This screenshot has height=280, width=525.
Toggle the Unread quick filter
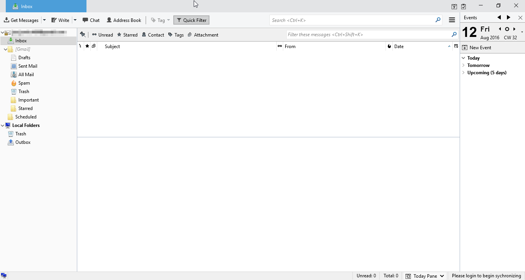tap(102, 34)
